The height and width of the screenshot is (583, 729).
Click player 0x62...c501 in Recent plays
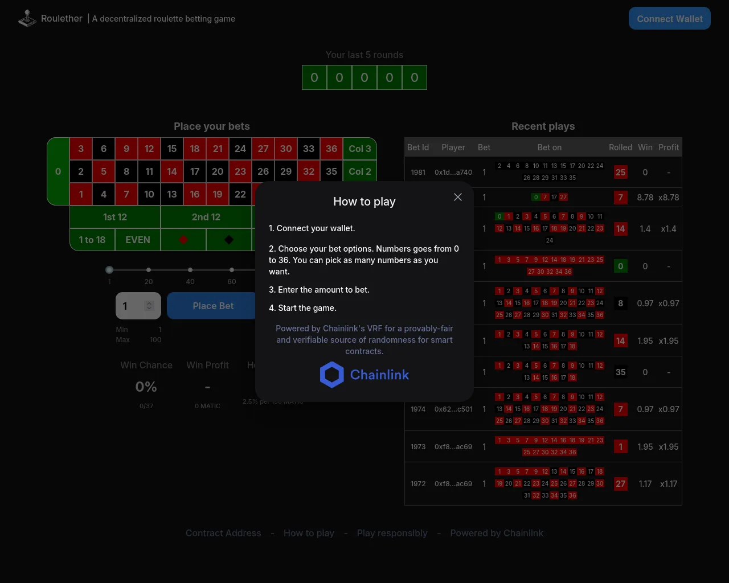click(x=453, y=409)
